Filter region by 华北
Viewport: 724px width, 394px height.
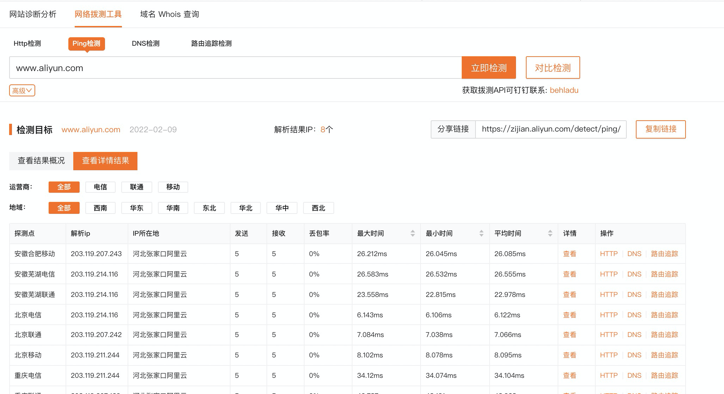pyautogui.click(x=246, y=208)
